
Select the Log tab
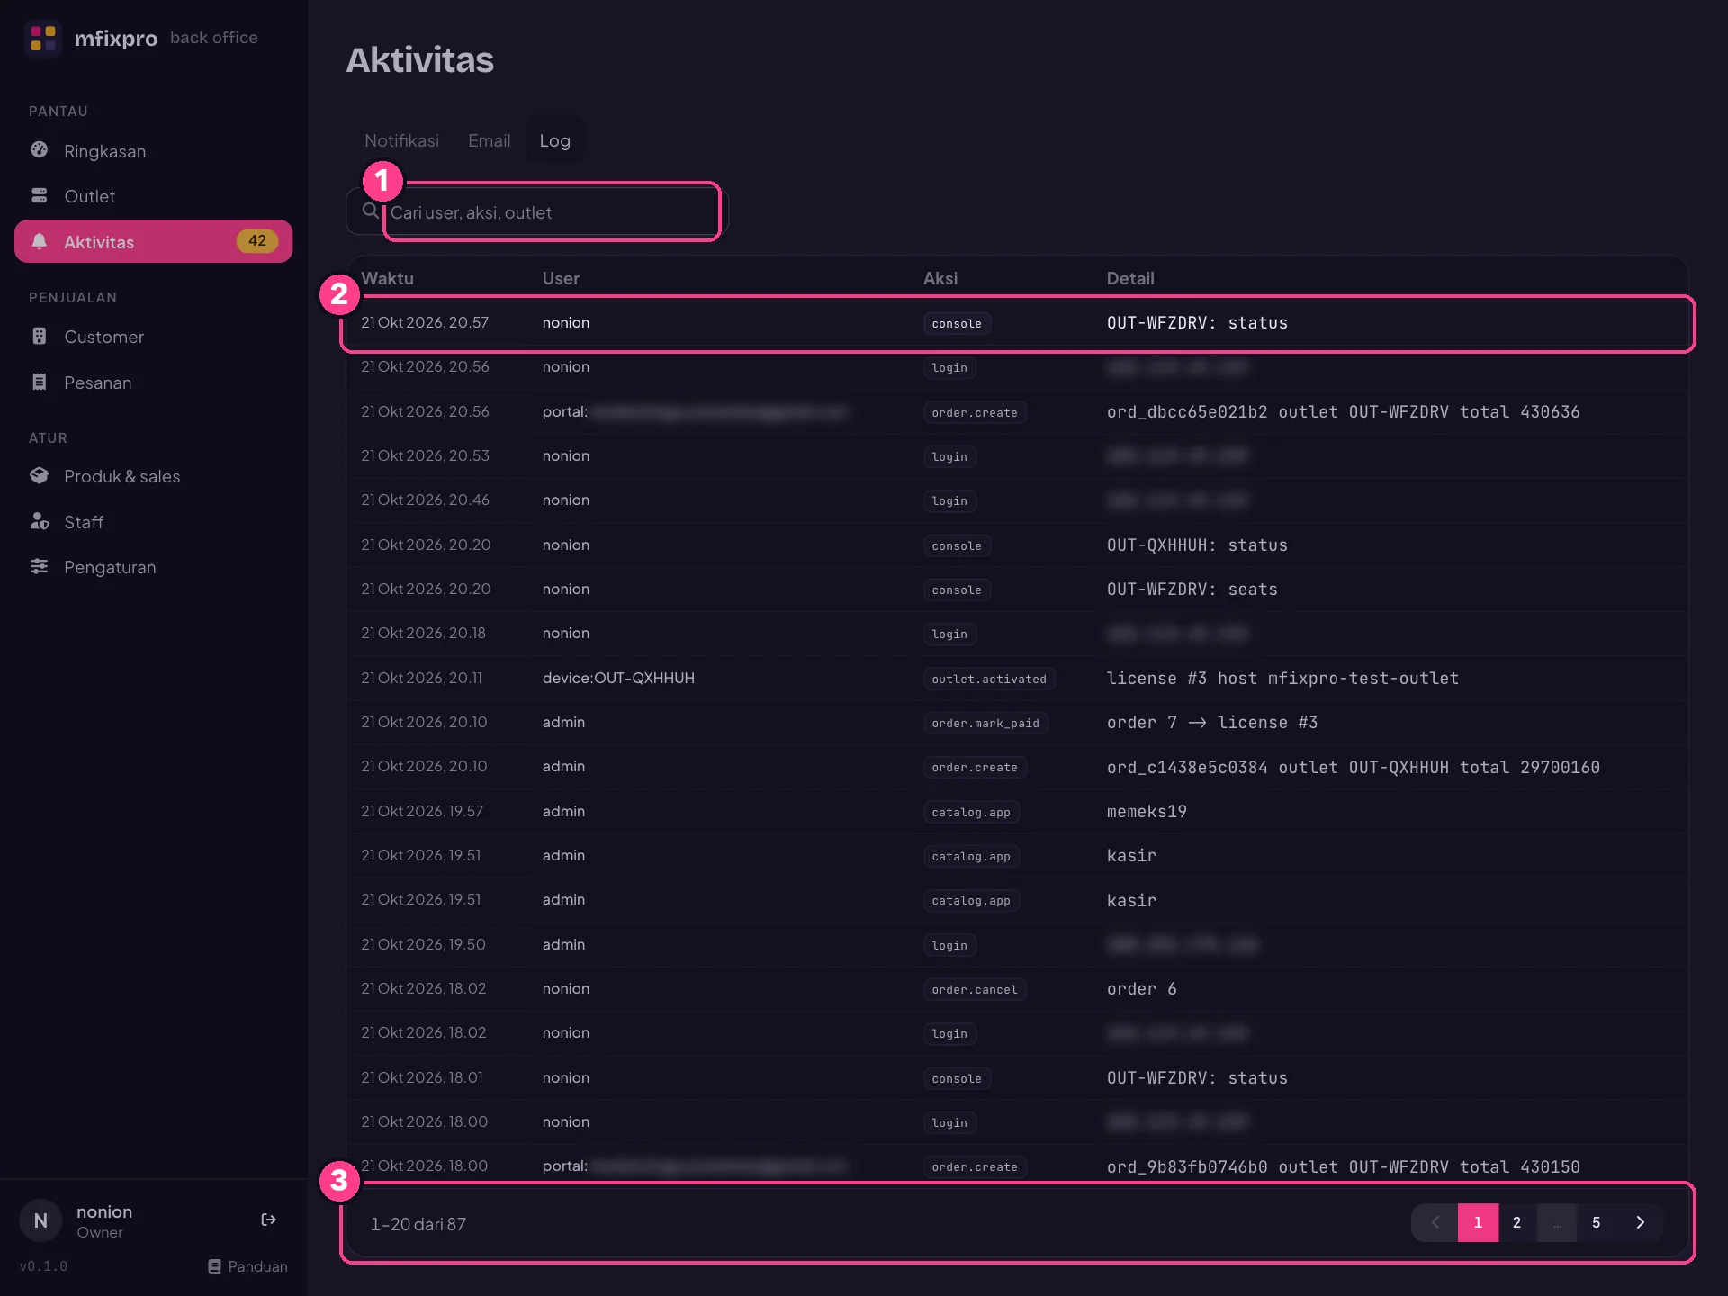point(554,140)
